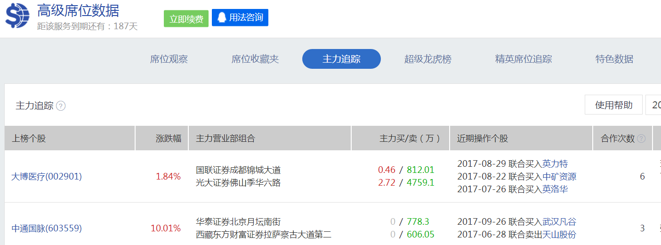661x245 pixels.
Task: Click the 立即续费 renew button
Action: (186, 19)
